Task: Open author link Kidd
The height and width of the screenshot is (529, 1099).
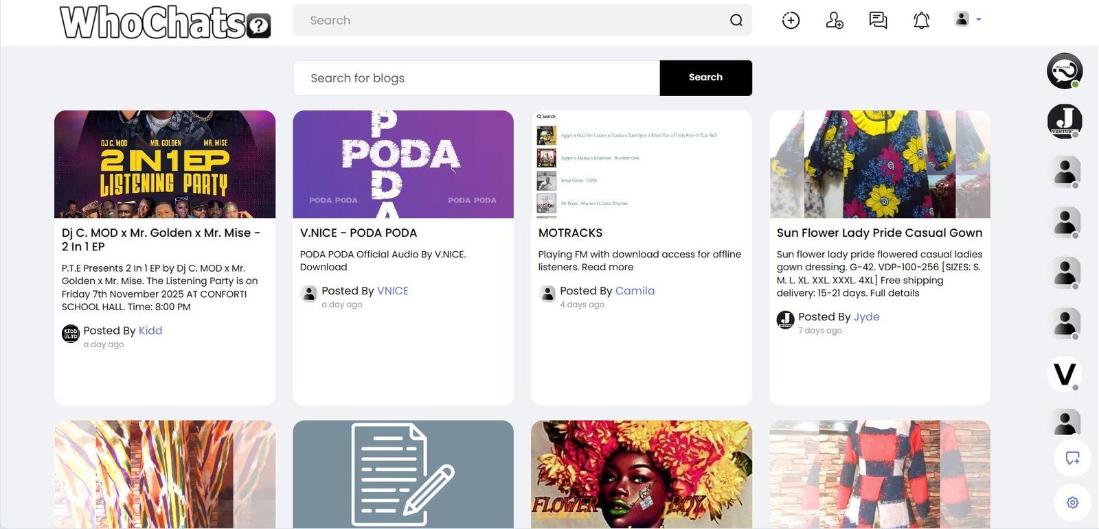Action: [x=150, y=331]
